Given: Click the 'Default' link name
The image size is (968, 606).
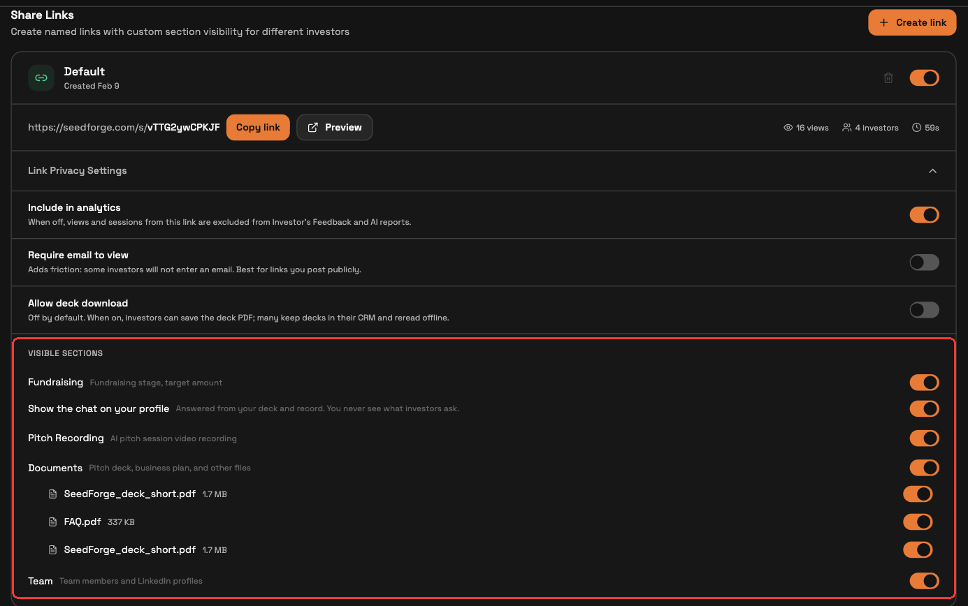Looking at the screenshot, I should tap(85, 71).
